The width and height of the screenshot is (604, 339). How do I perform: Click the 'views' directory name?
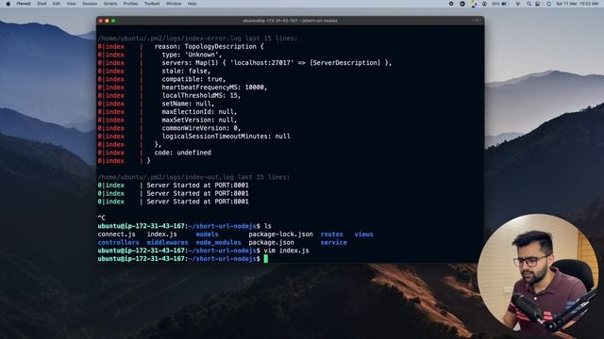363,234
